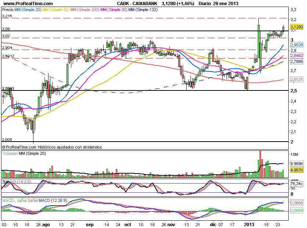
Task: Click the tallest red volume spike bar
Action: point(260,164)
